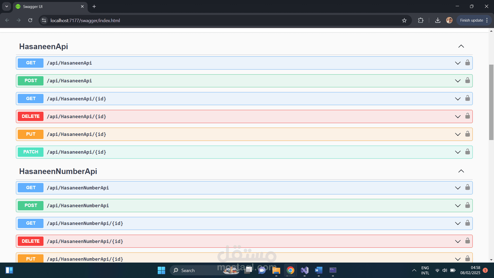
Task: Expand GET /api/HasaneenNumberApi/{id} chevron
Action: click(x=458, y=223)
